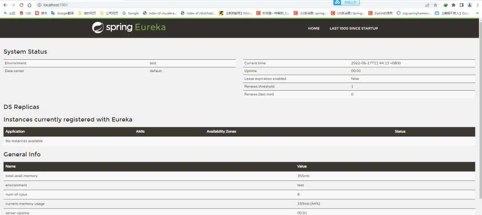The width and height of the screenshot is (482, 215).
Task: Open the Chrome three-dot menu
Action: pos(477,5)
